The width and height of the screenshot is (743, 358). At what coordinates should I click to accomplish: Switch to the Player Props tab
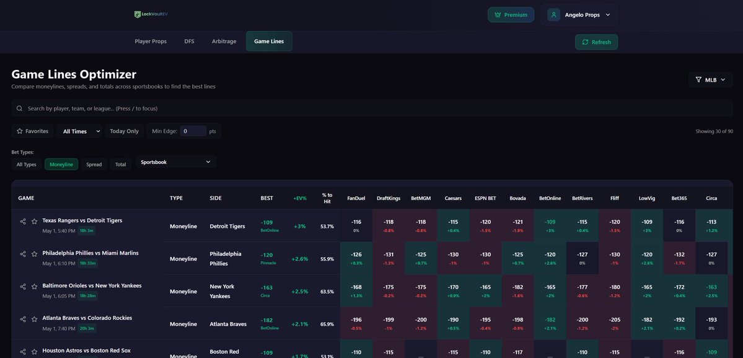[151, 41]
